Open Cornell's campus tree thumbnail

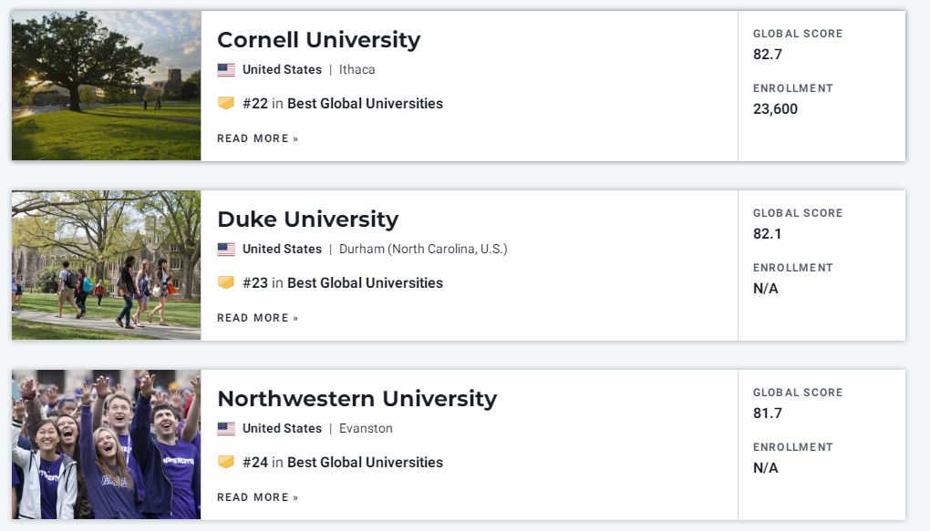[106, 86]
